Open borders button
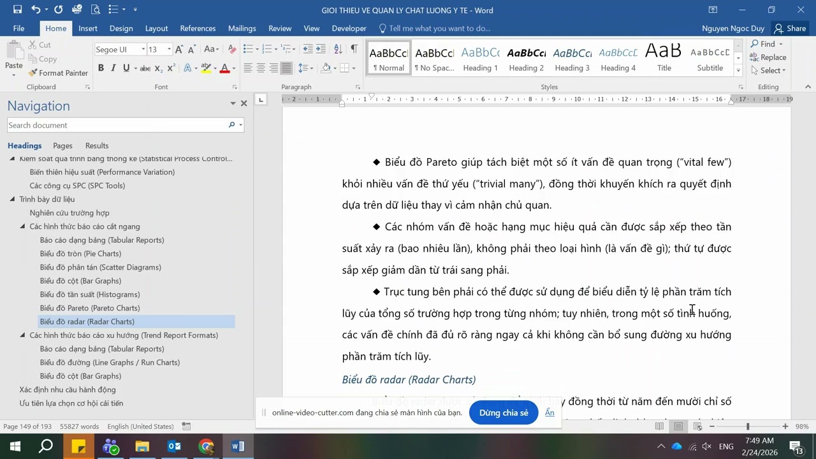 (x=344, y=68)
